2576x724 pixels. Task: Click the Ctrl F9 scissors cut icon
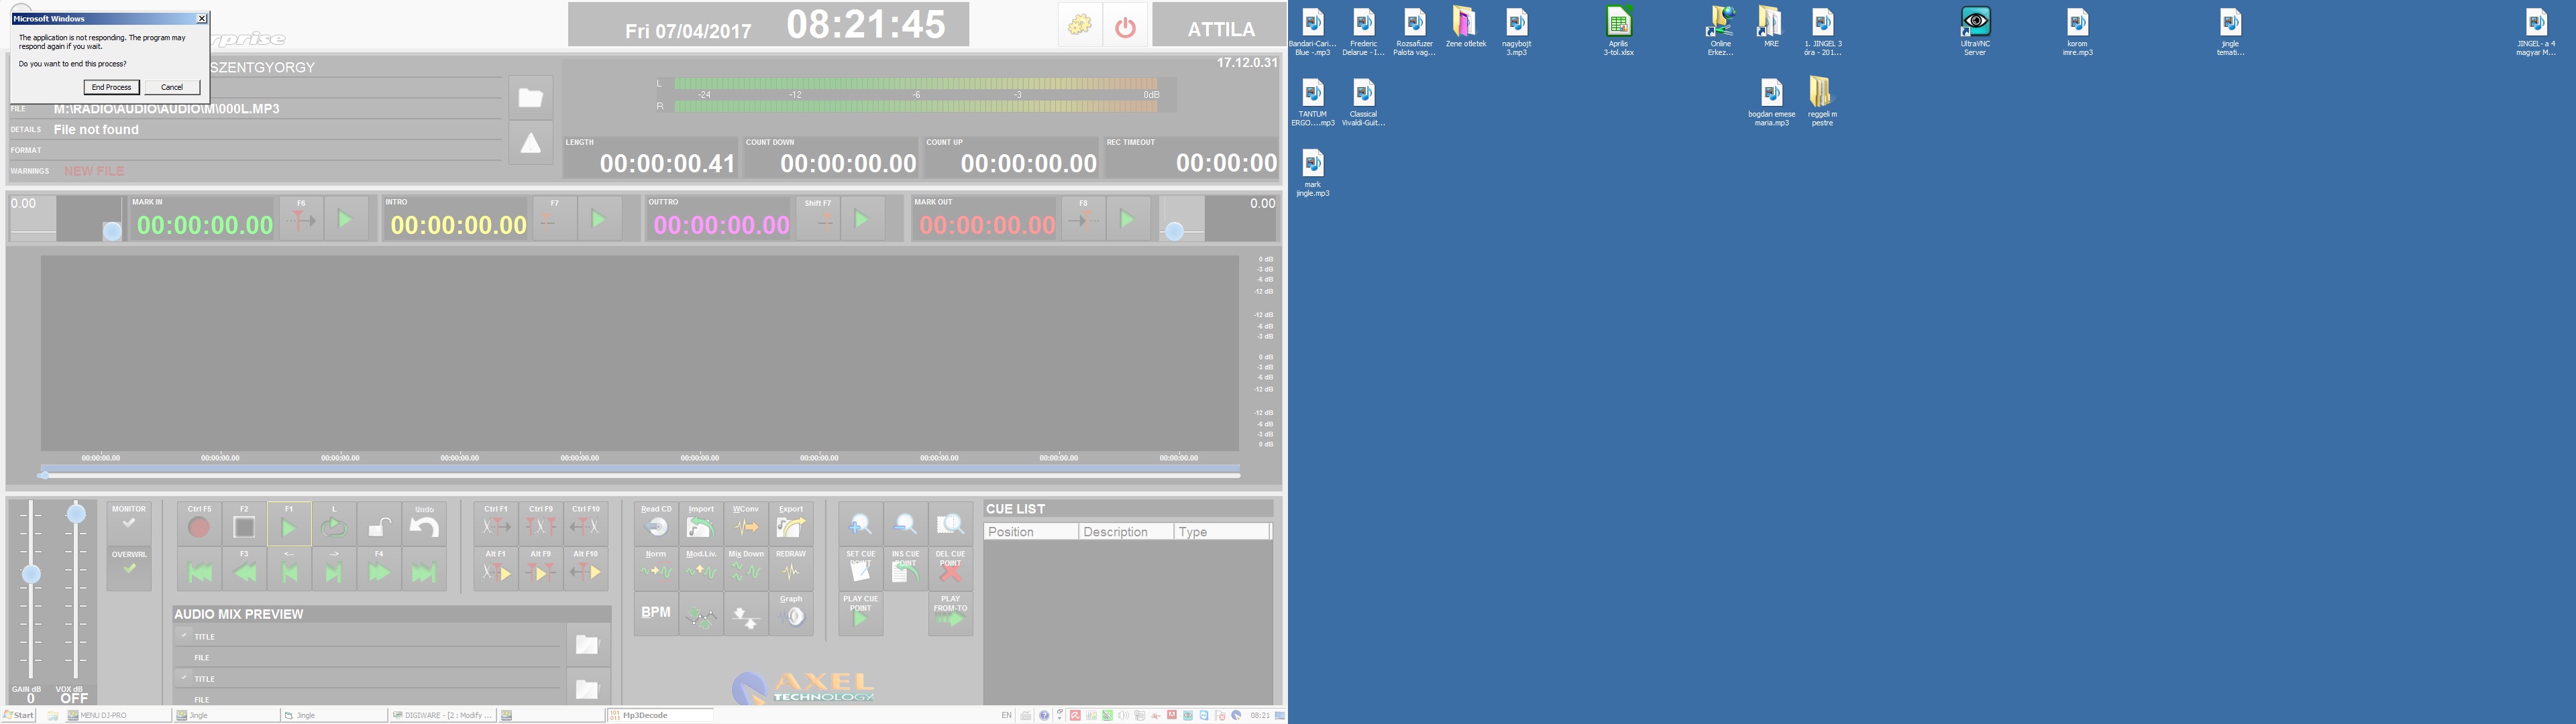pyautogui.click(x=541, y=526)
